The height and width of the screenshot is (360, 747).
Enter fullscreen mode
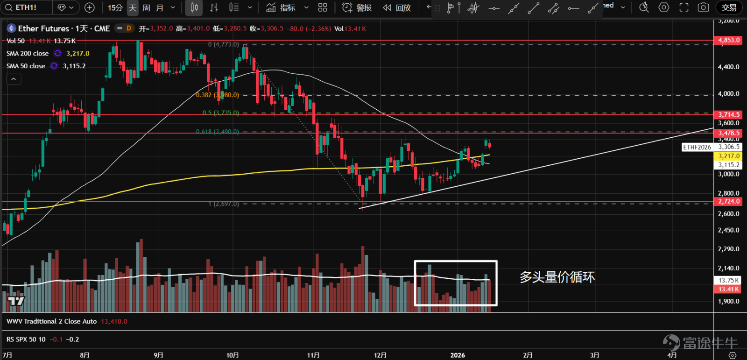point(684,7)
